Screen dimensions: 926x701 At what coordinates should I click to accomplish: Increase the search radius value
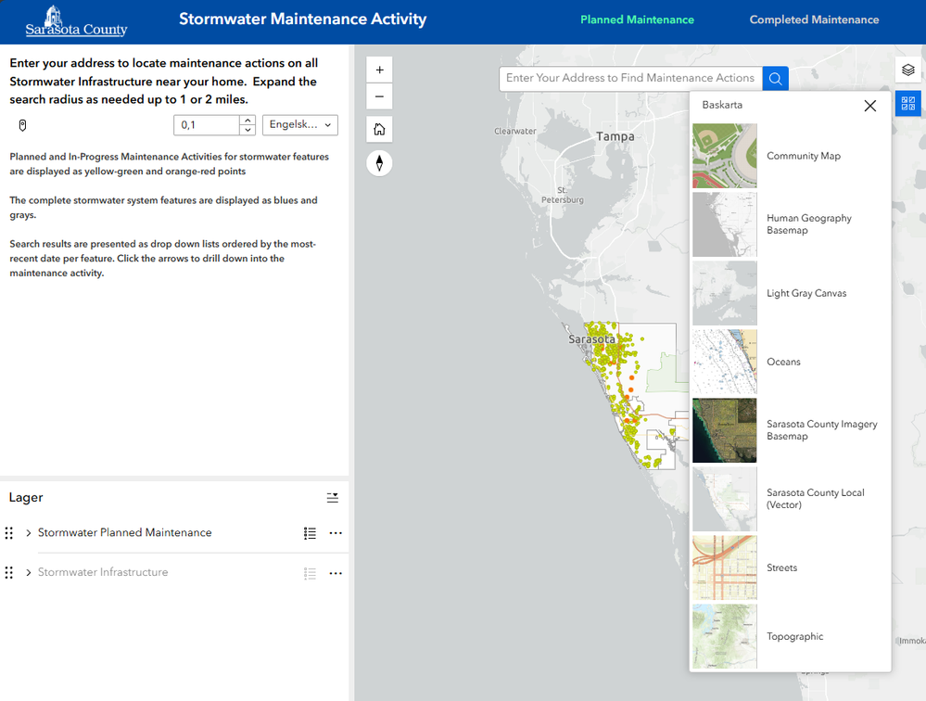pos(247,120)
